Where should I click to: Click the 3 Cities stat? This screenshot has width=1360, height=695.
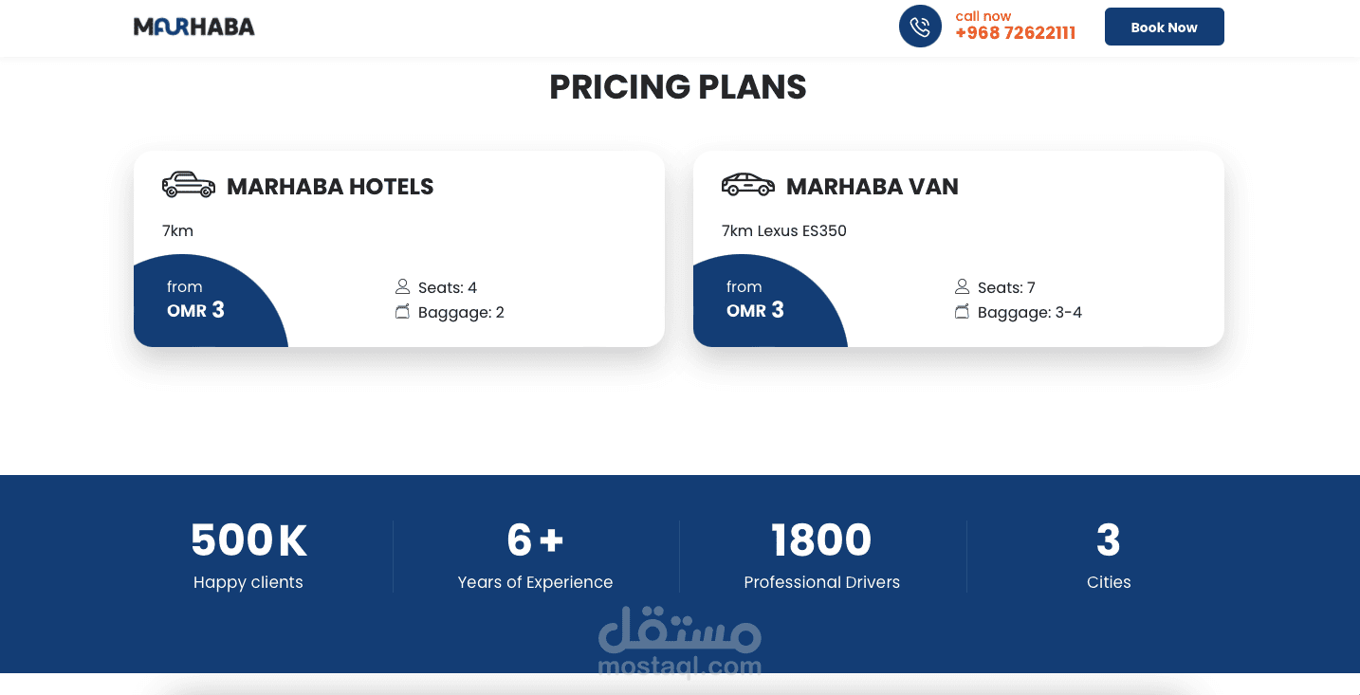pos(1108,556)
